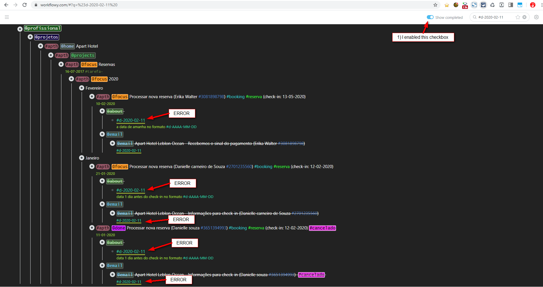The image size is (543, 287).
Task: Click the 'Apart Hotel' item text
Action: point(87,46)
